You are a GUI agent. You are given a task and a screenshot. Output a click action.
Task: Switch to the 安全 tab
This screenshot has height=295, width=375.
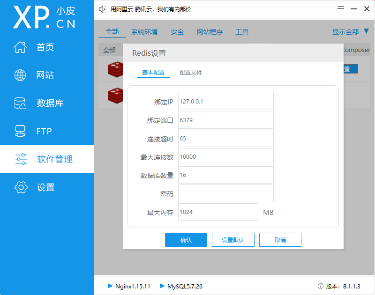click(x=177, y=32)
